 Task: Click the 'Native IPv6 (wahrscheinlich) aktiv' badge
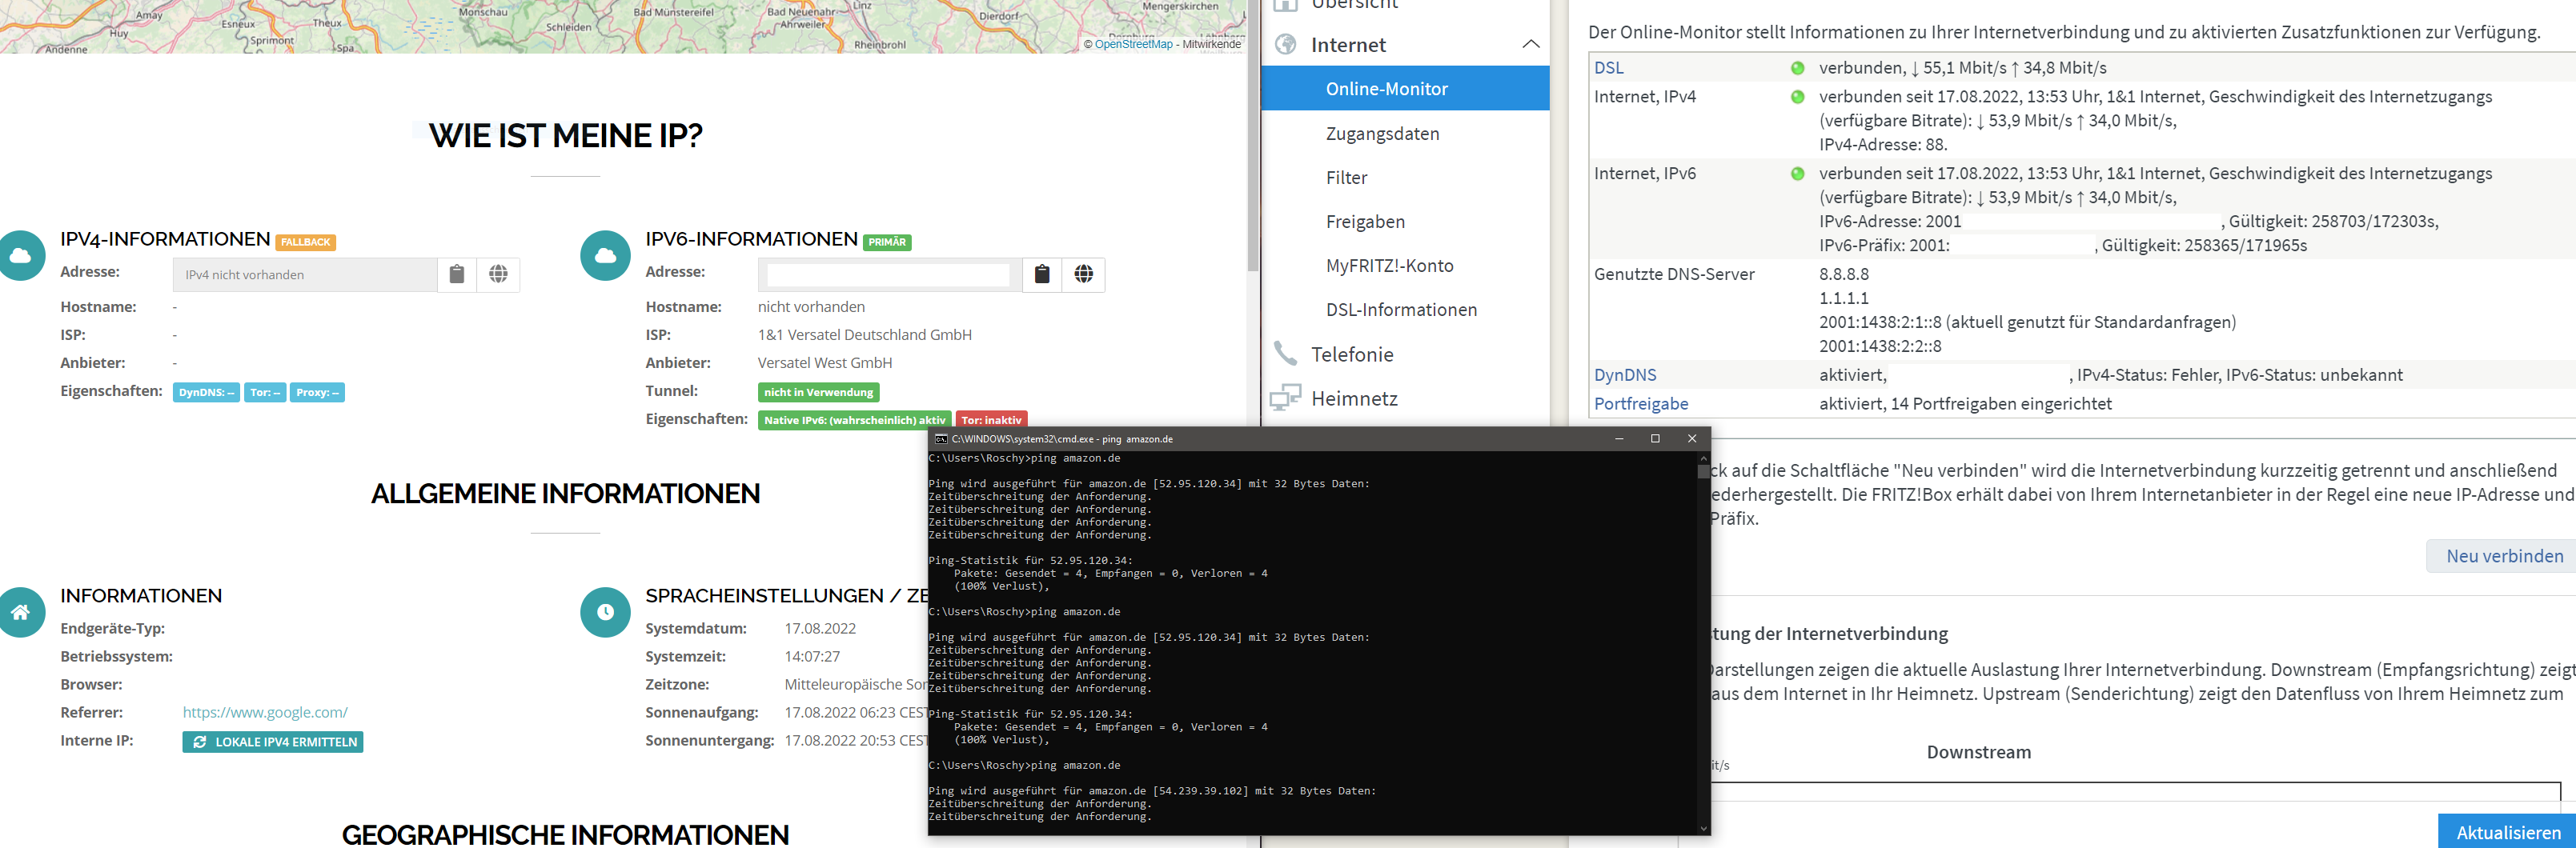[x=854, y=419]
